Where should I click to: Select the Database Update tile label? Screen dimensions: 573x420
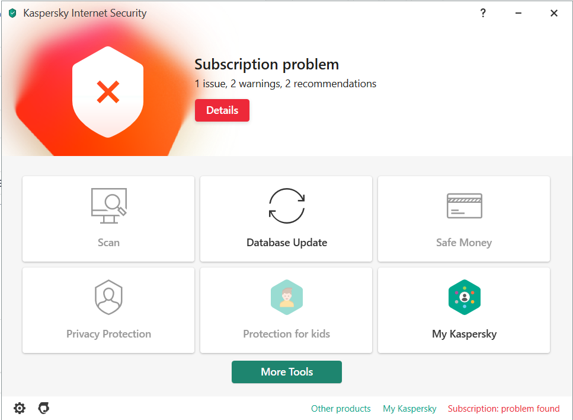pos(287,243)
